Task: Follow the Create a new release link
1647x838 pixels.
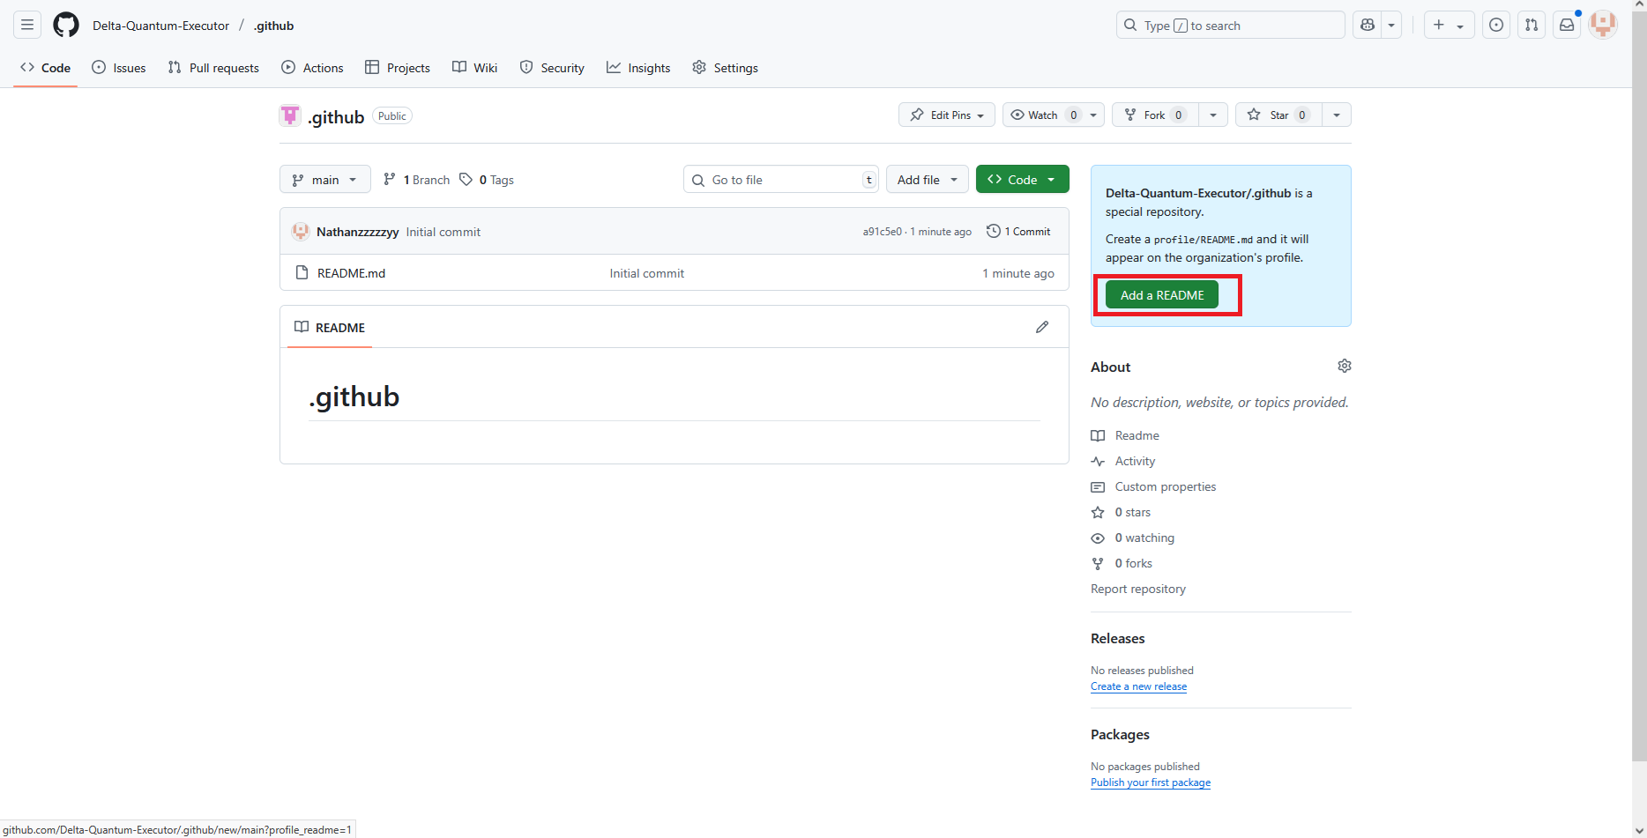Action: [1138, 686]
